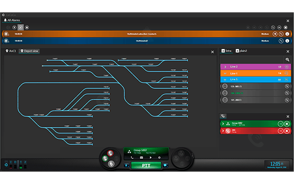Click the blue icon left of PTT
Screen dimensions: 294x184
coord(126,165)
